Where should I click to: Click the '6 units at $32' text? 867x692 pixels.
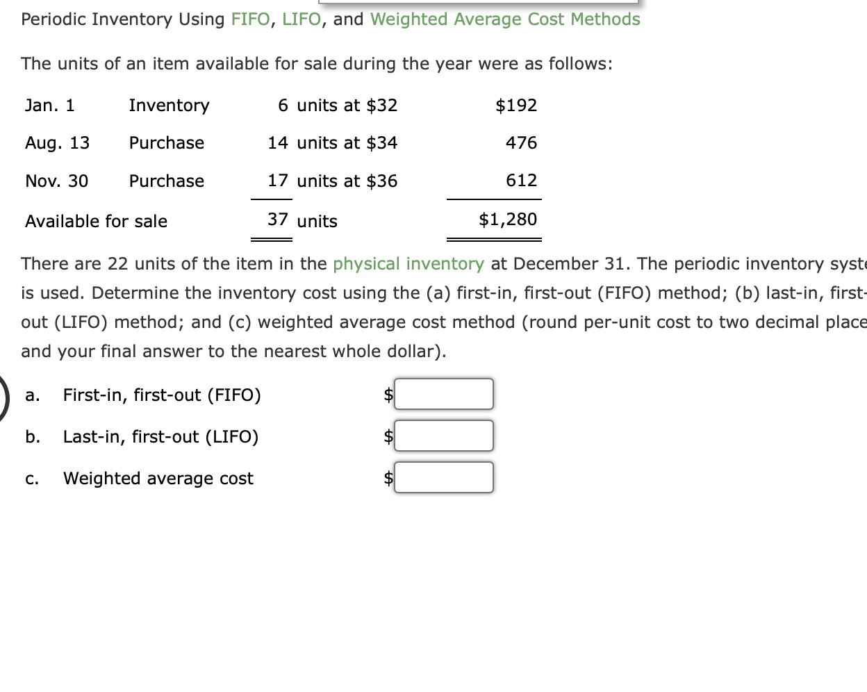pos(338,105)
